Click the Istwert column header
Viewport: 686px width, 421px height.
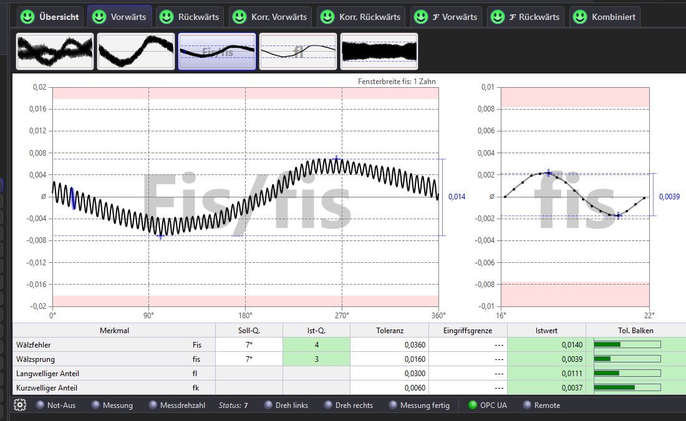546,331
